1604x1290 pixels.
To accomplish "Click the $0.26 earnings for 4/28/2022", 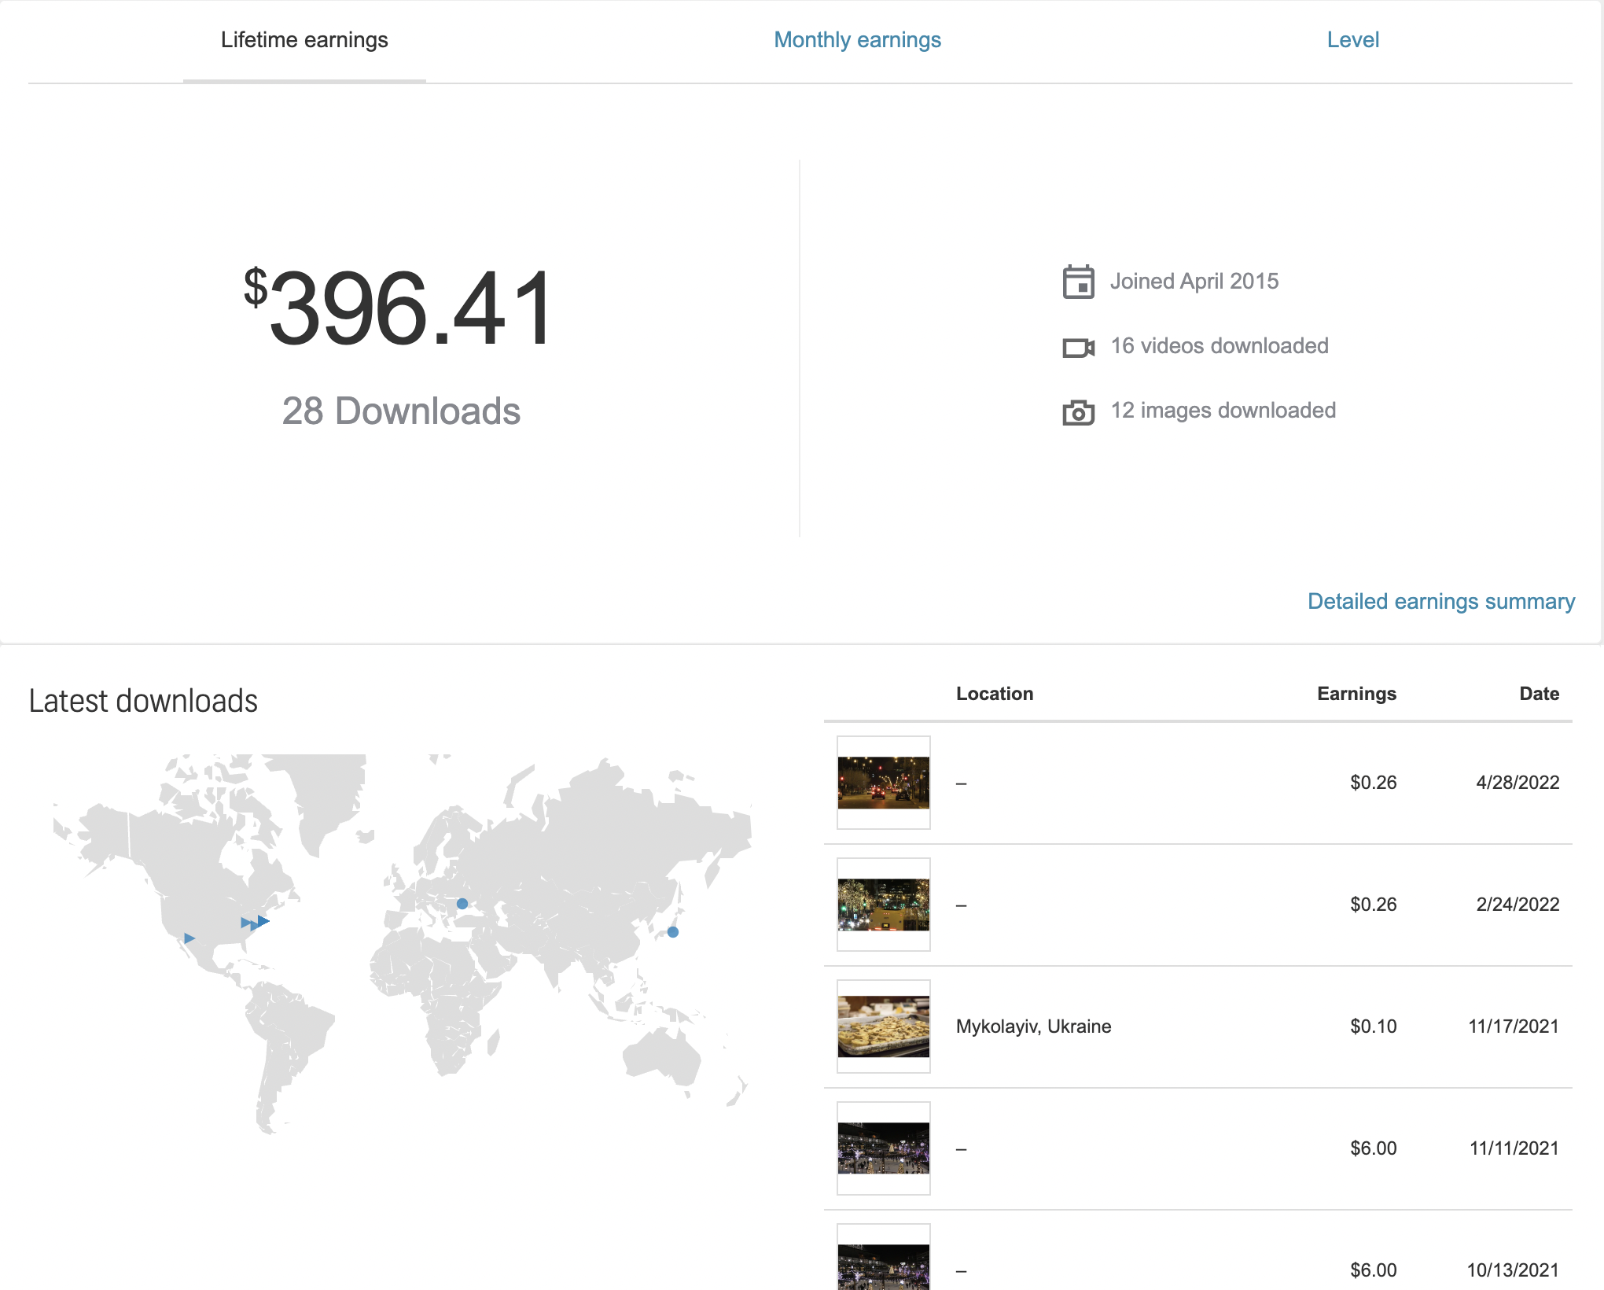I will (x=1373, y=783).
